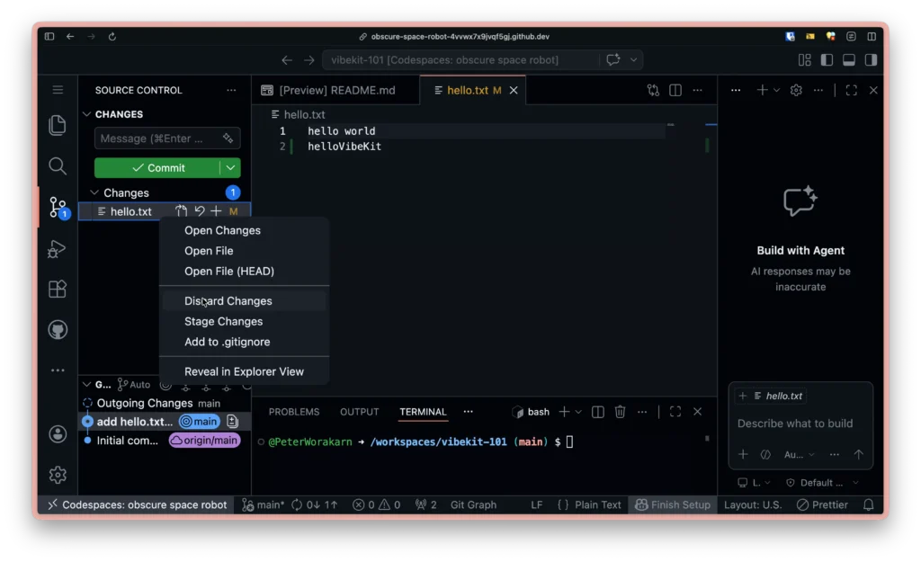The height and width of the screenshot is (562, 921).
Task: Open the Au... agent mode dropdown
Action: [800, 454]
